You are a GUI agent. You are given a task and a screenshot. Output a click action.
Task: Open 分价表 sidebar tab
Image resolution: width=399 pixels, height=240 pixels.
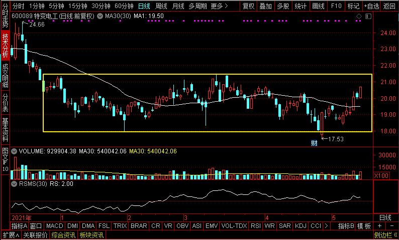(5, 103)
